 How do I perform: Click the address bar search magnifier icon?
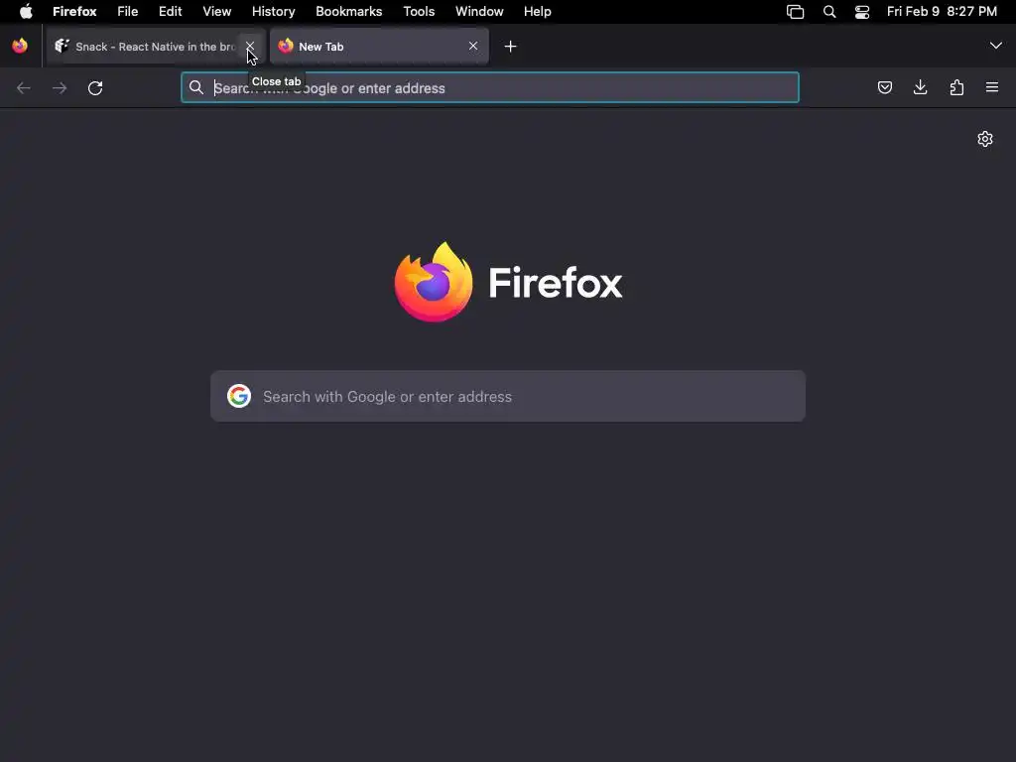196,87
